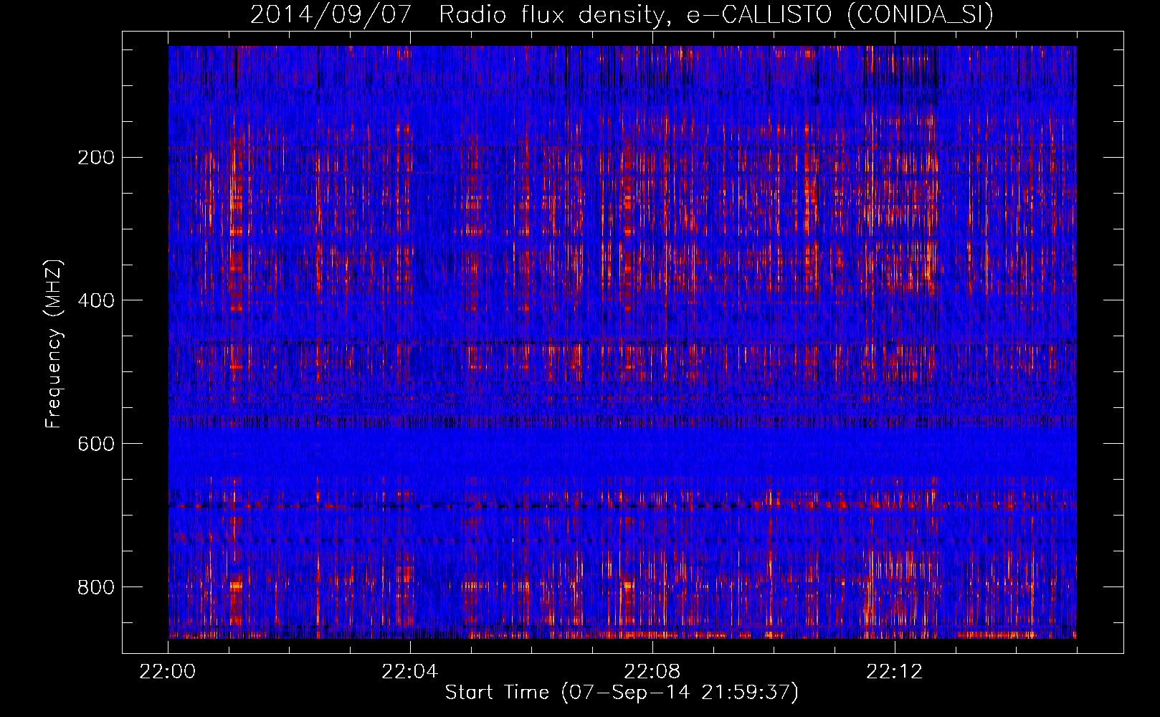Click the 22:00 time tick label

point(168,672)
